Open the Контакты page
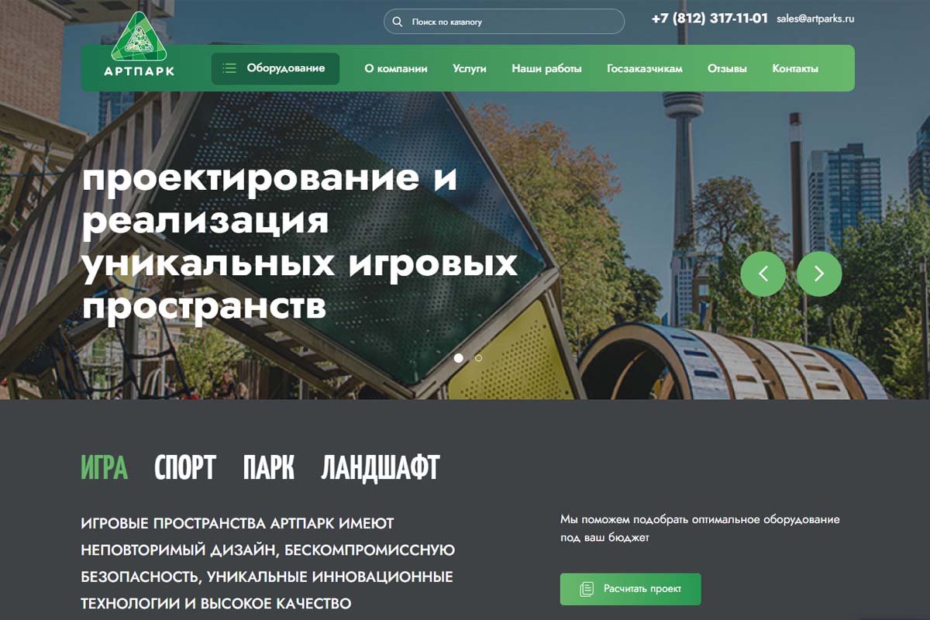 [794, 68]
